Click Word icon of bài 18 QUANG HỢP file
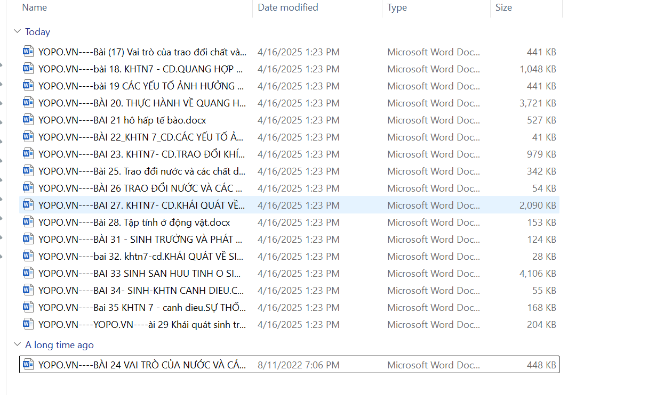 click(x=28, y=69)
